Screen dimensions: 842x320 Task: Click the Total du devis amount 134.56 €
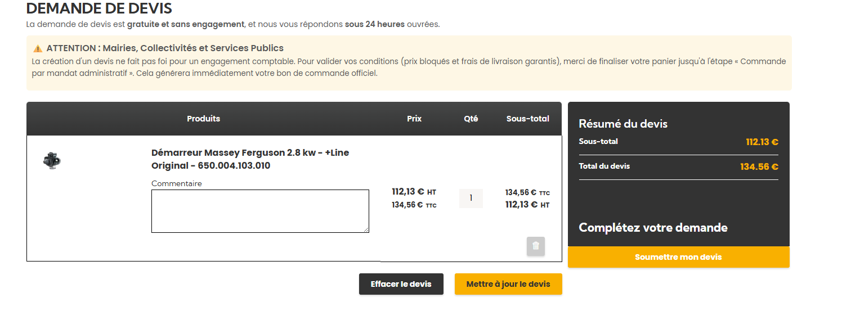tap(759, 166)
